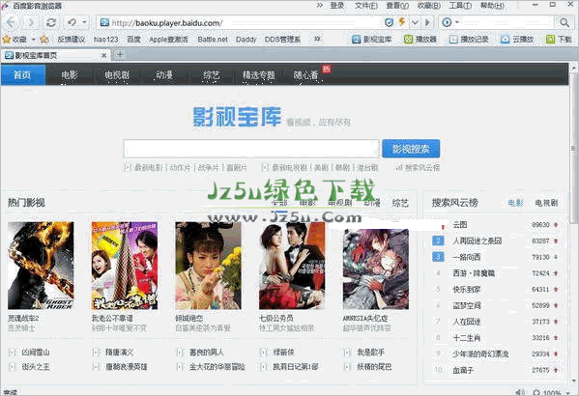
Task: Open the 七级公务员 poster
Action: pos(292,266)
